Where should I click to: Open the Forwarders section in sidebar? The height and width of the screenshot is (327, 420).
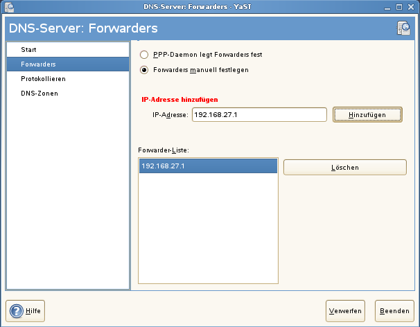tap(68, 64)
